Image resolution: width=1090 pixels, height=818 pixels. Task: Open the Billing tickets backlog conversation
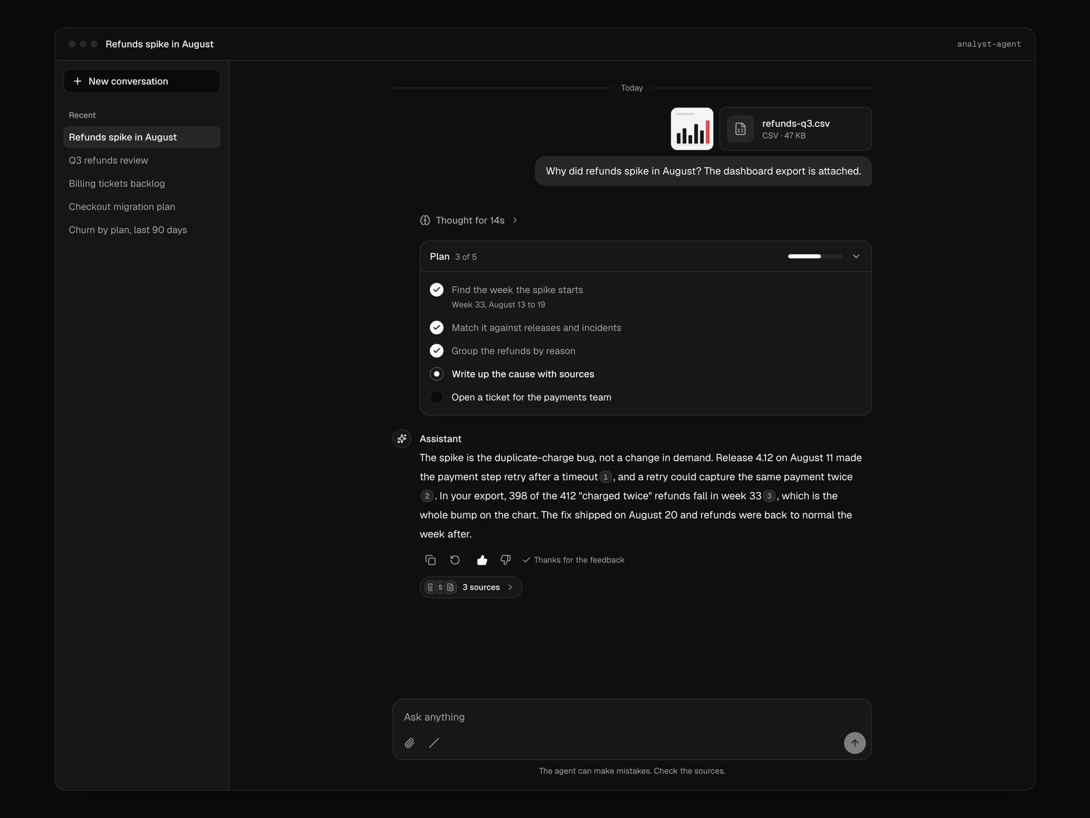tap(142, 183)
